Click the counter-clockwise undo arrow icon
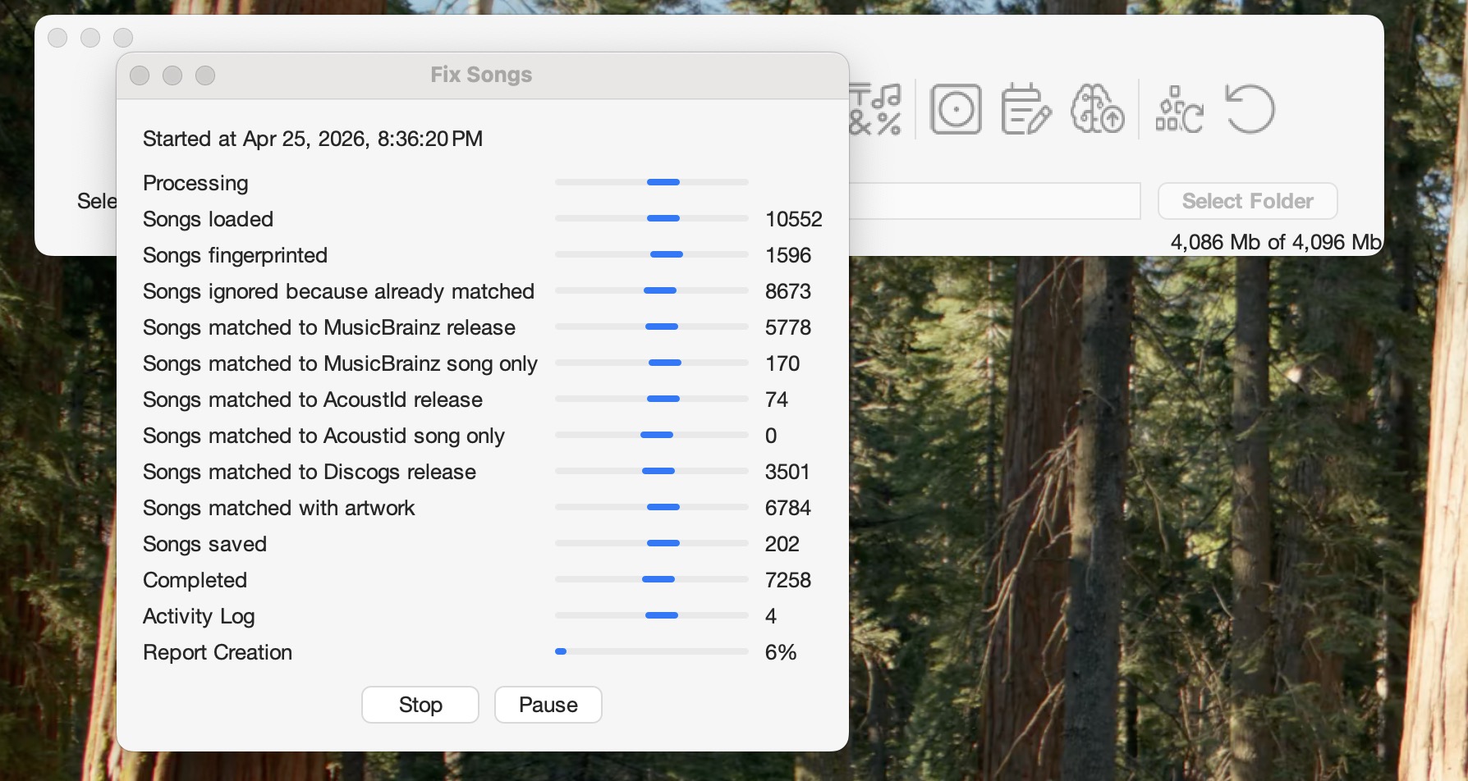Image resolution: width=1468 pixels, height=781 pixels. [x=1250, y=109]
